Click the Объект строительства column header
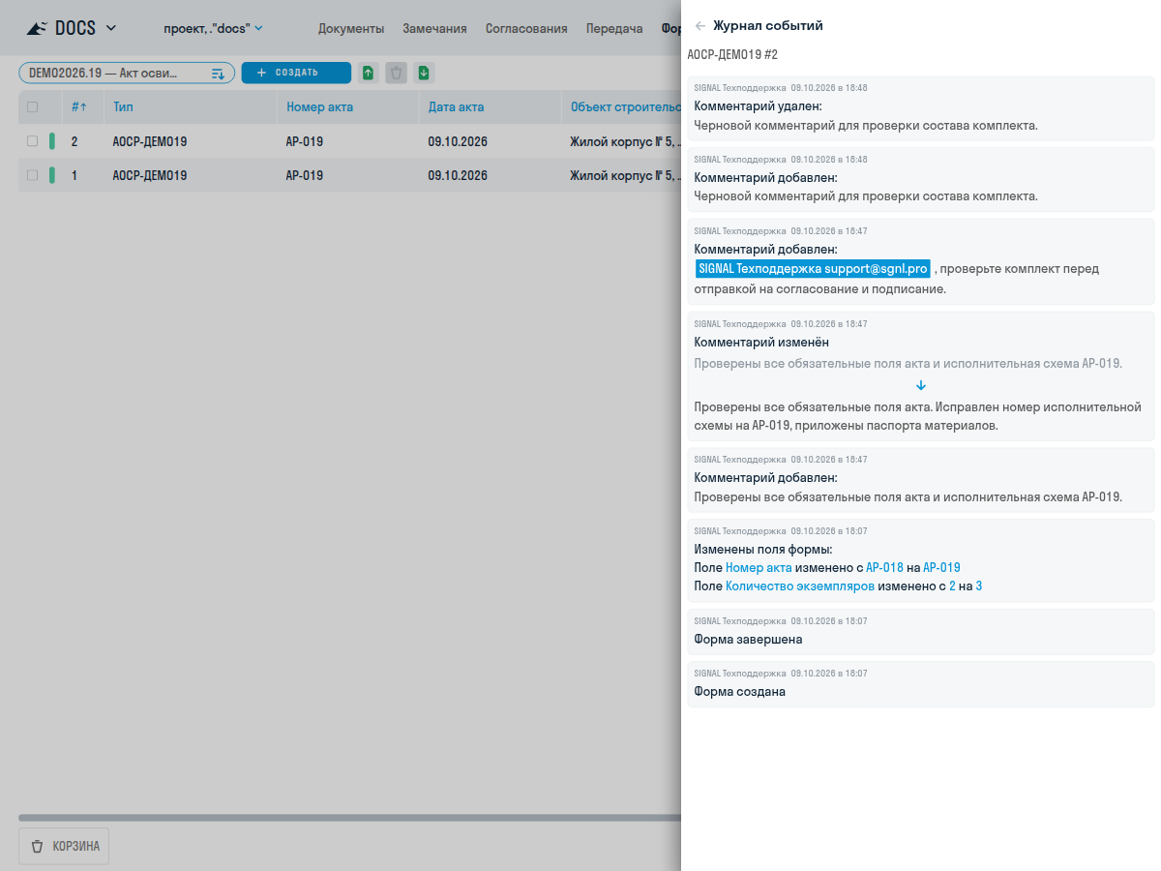 pyautogui.click(x=626, y=107)
